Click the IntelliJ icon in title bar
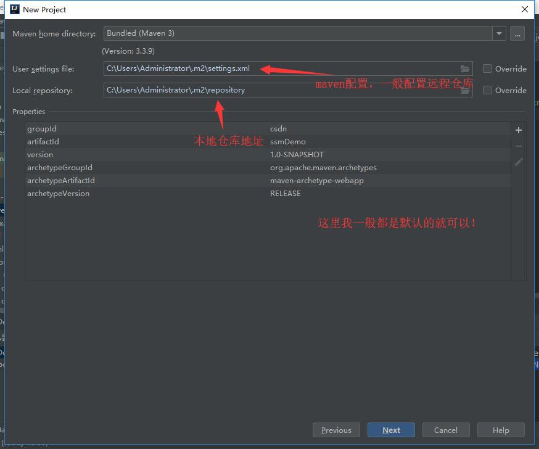 [x=14, y=9]
